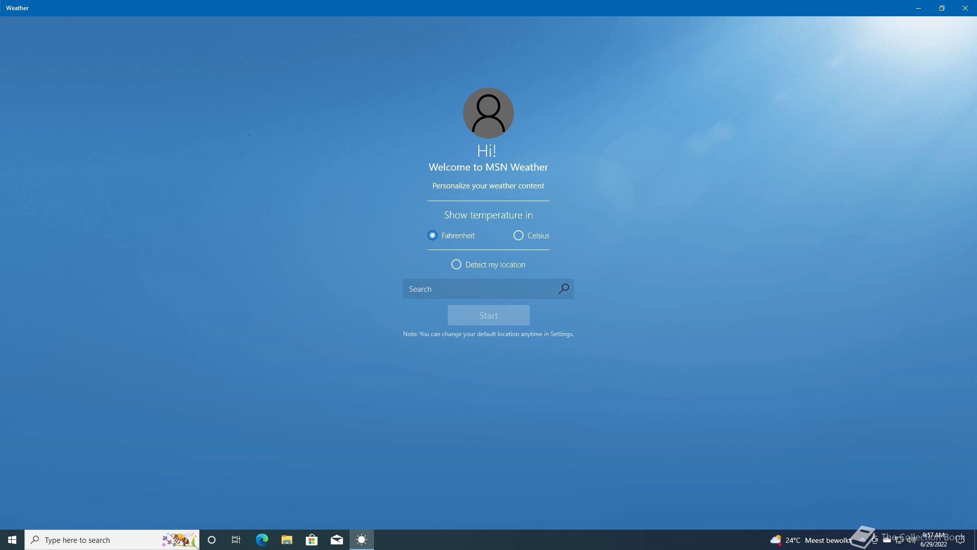Click the Show desktop strip at the taskbar's end
Viewport: 977px width, 550px height.
click(975, 540)
